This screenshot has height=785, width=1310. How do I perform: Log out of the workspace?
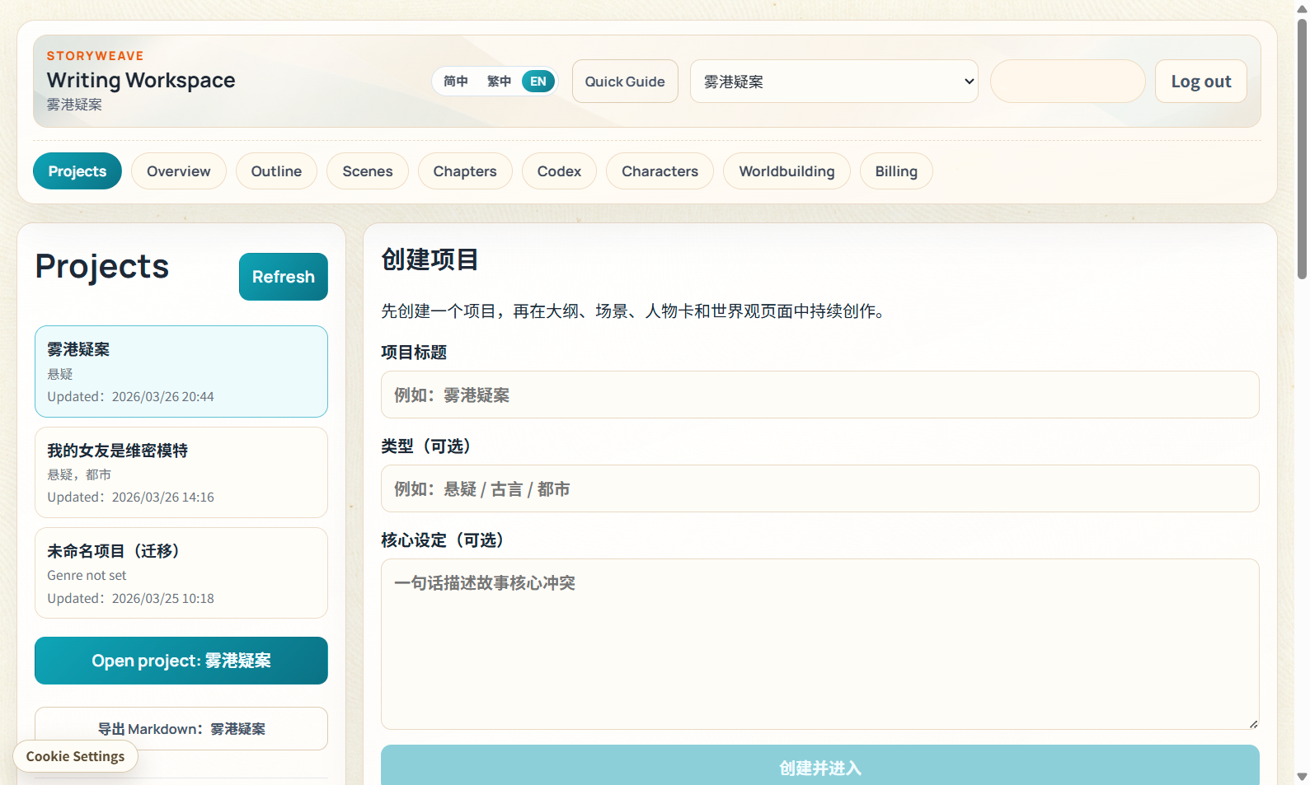1200,81
